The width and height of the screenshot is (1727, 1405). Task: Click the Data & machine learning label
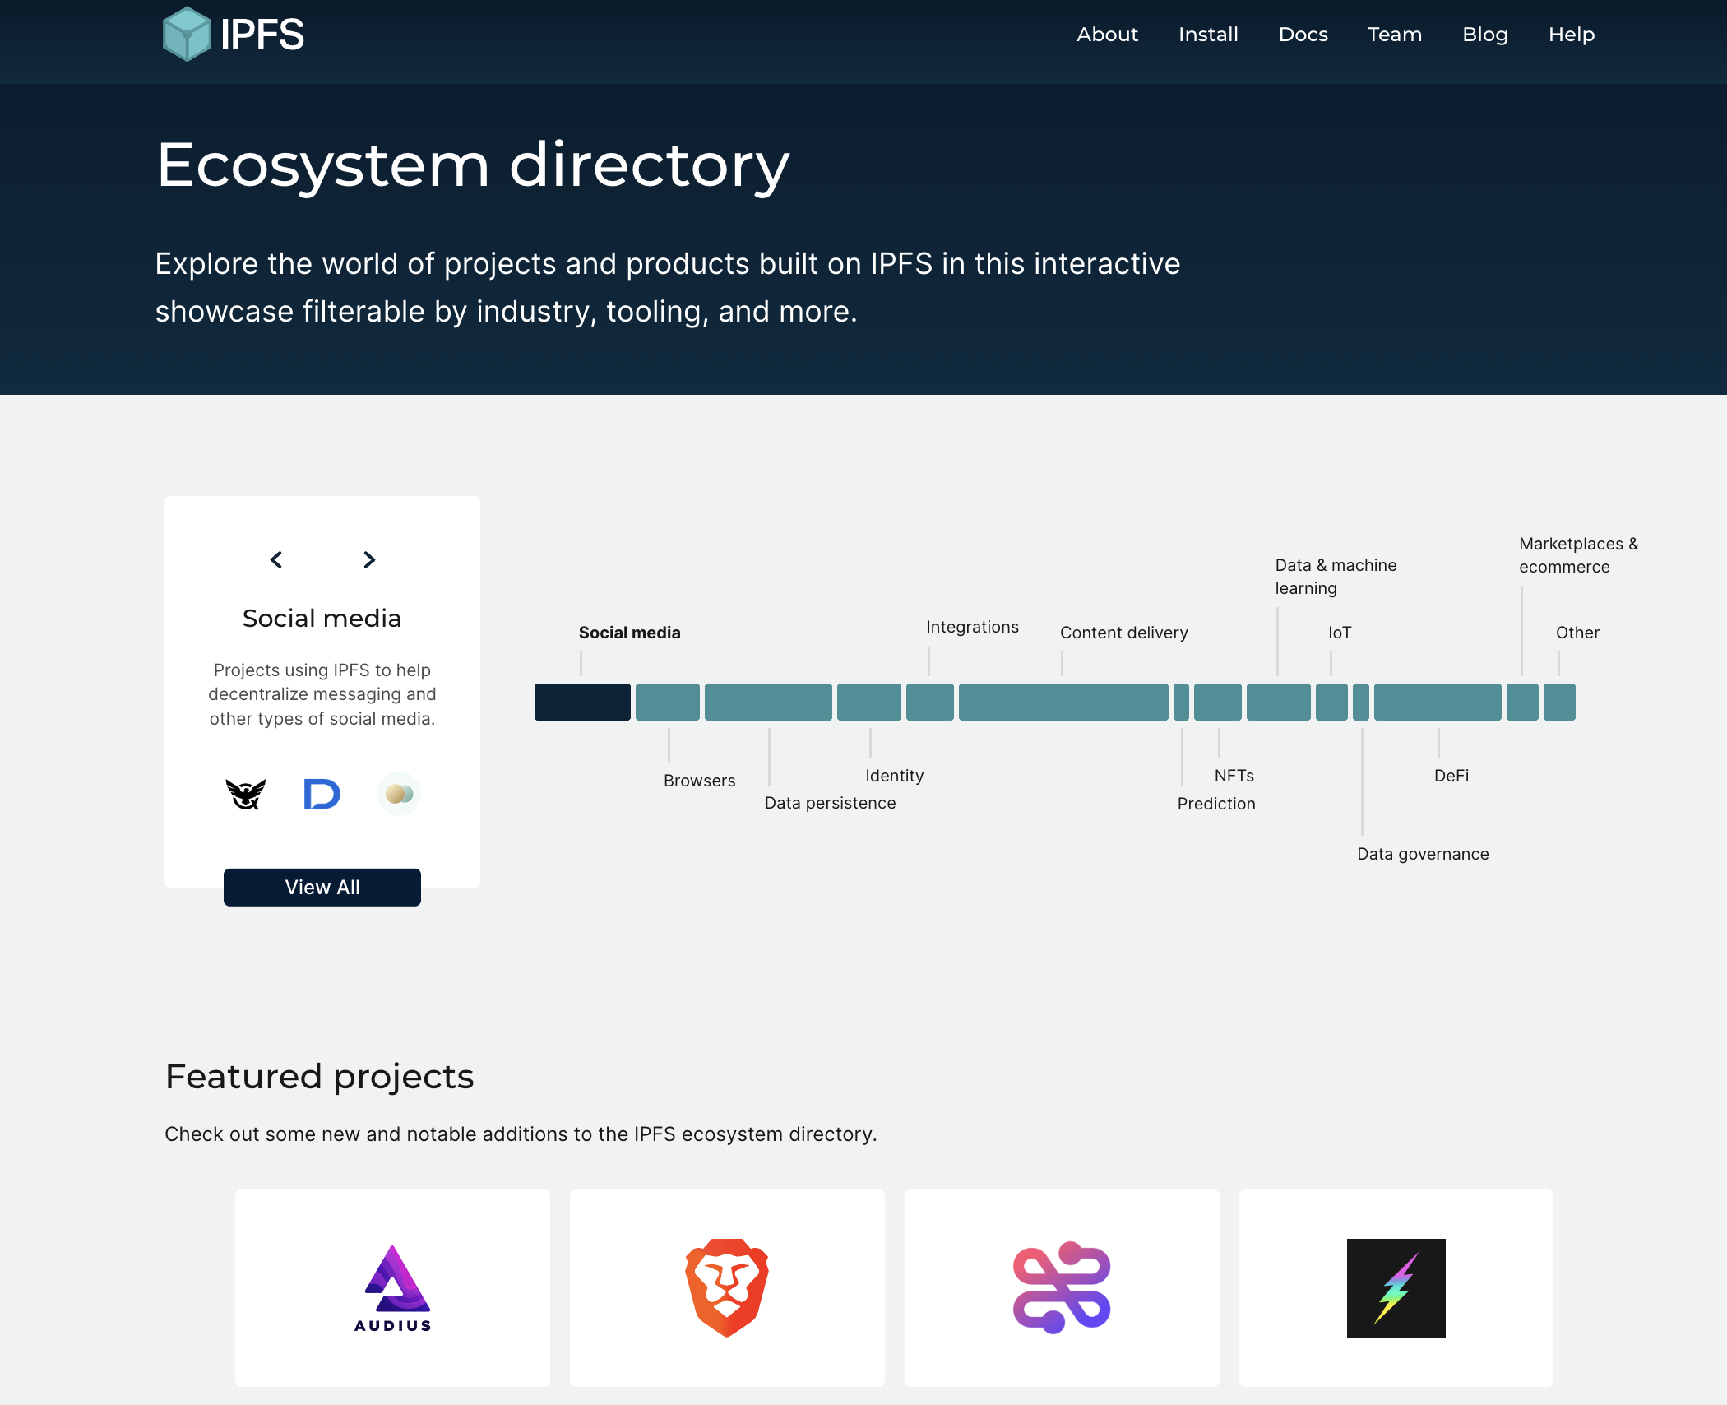[1336, 577]
